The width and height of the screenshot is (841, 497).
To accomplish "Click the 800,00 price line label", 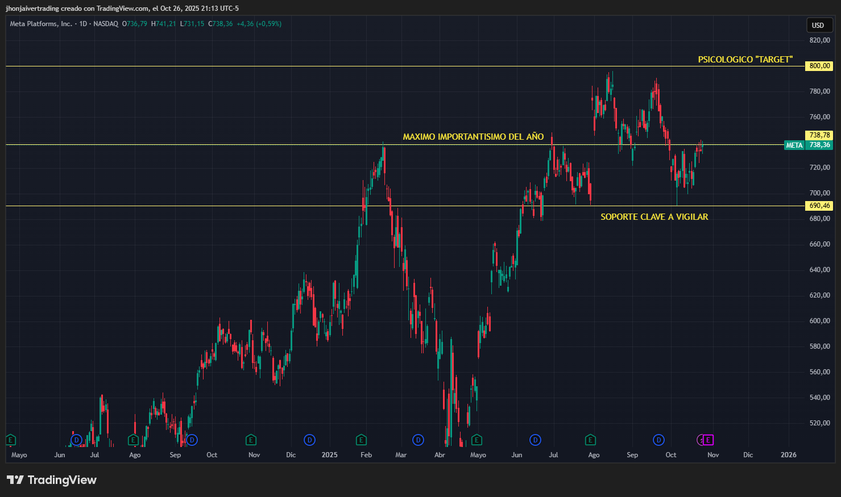I will (x=819, y=66).
